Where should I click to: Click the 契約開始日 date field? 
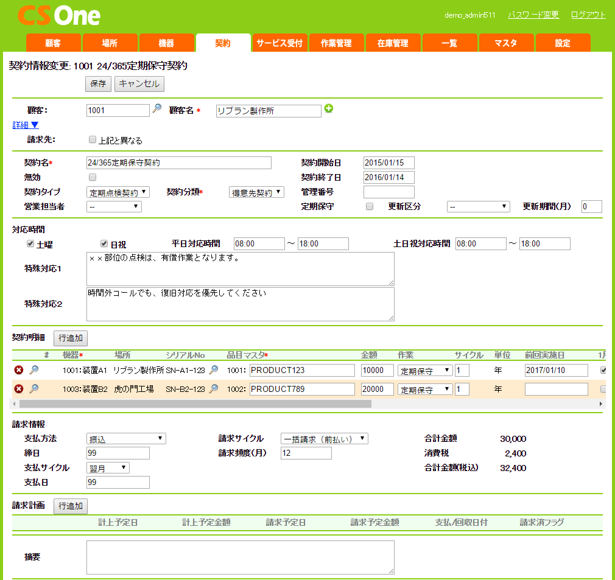pos(388,162)
